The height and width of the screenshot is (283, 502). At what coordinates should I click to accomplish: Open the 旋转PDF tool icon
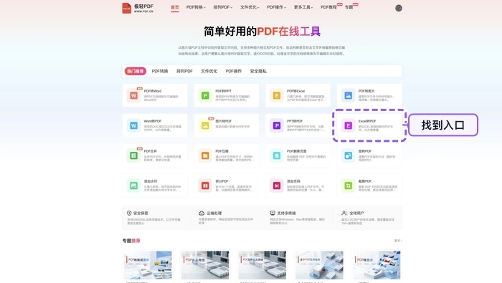click(348, 155)
